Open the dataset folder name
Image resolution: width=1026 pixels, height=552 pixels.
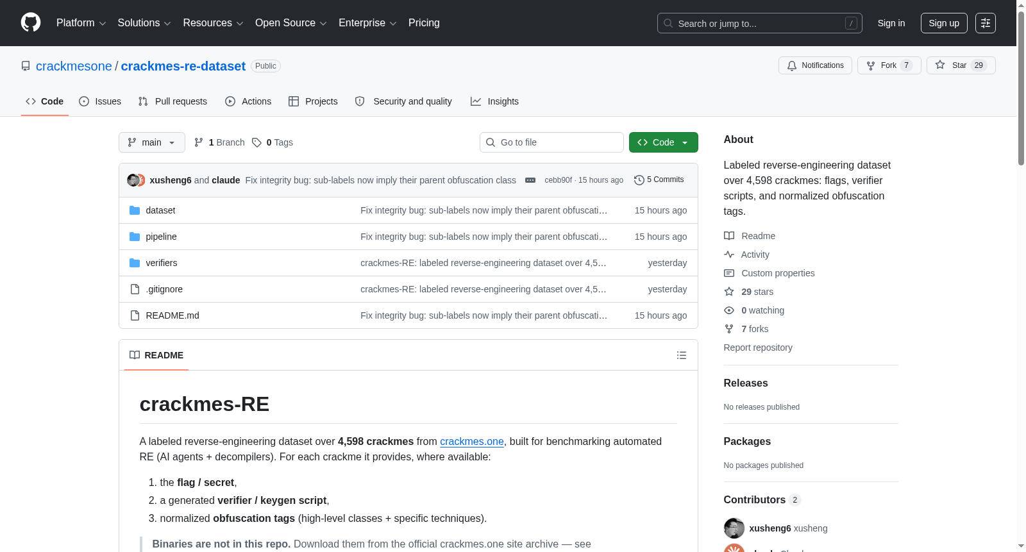click(x=160, y=210)
